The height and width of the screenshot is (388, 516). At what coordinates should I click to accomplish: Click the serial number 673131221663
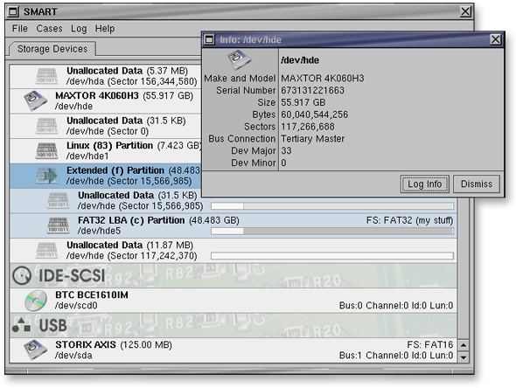click(312, 90)
